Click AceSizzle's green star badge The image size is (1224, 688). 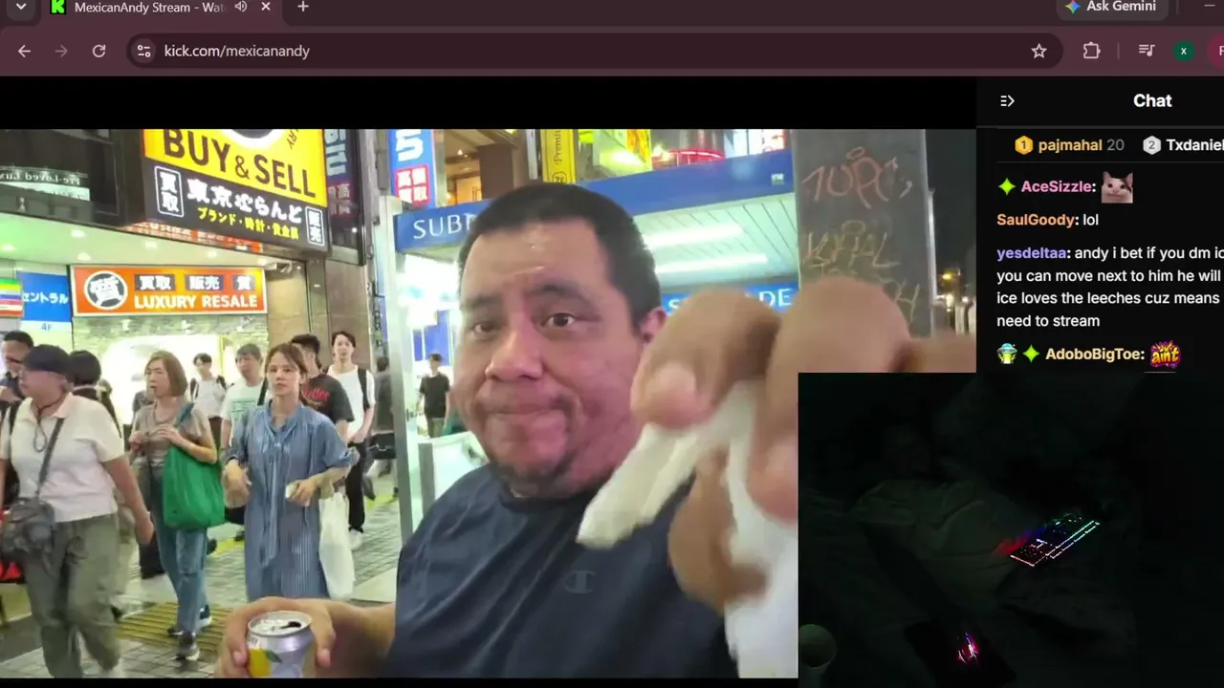[1006, 186]
